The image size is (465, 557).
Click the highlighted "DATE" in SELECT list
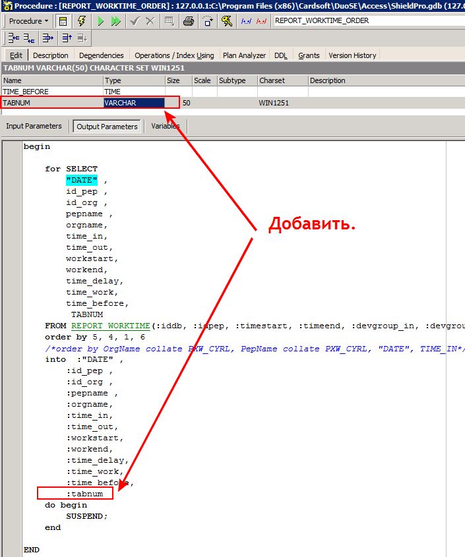click(81, 180)
